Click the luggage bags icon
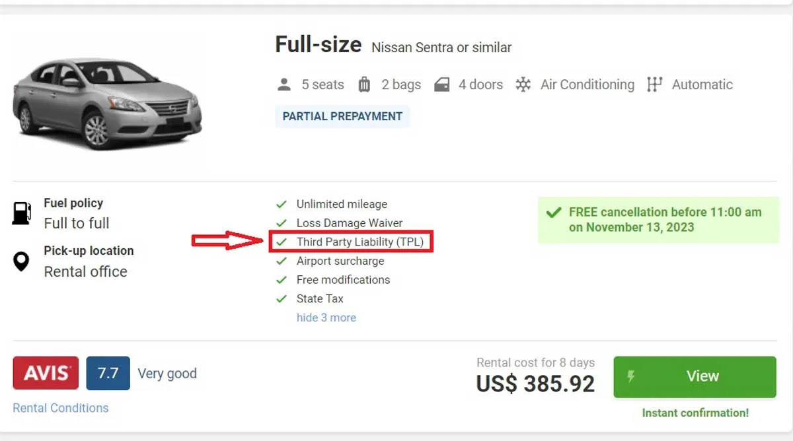The width and height of the screenshot is (793, 441). pos(364,85)
